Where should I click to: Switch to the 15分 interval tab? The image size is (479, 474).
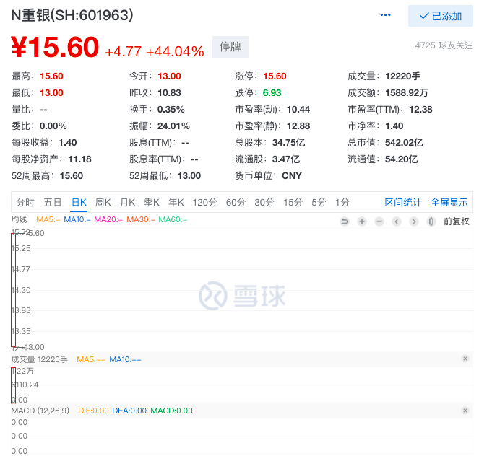(293, 202)
